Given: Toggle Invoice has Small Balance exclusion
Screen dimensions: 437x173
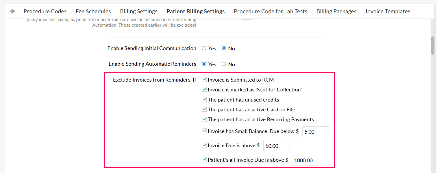Looking at the screenshot, I should (204, 130).
